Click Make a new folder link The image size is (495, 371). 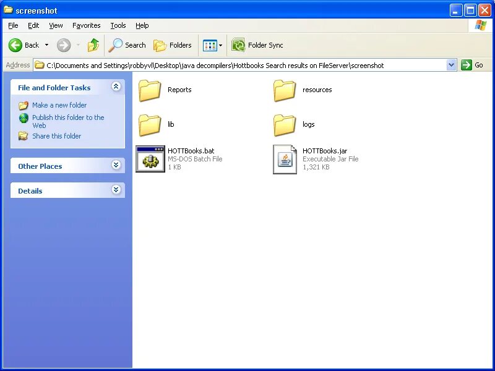[x=59, y=105]
